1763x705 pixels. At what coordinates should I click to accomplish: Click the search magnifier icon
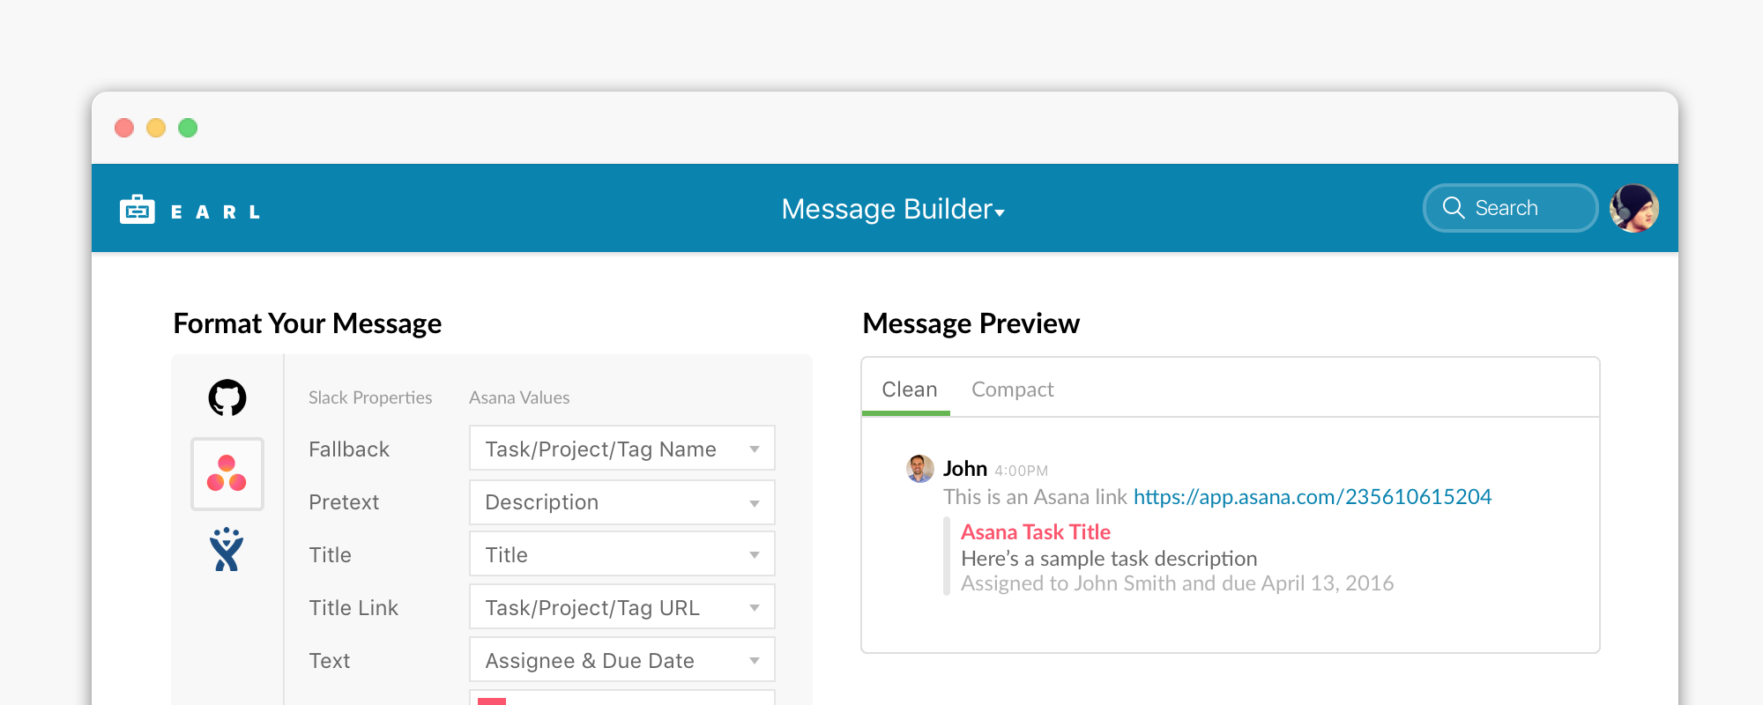pos(1454,208)
